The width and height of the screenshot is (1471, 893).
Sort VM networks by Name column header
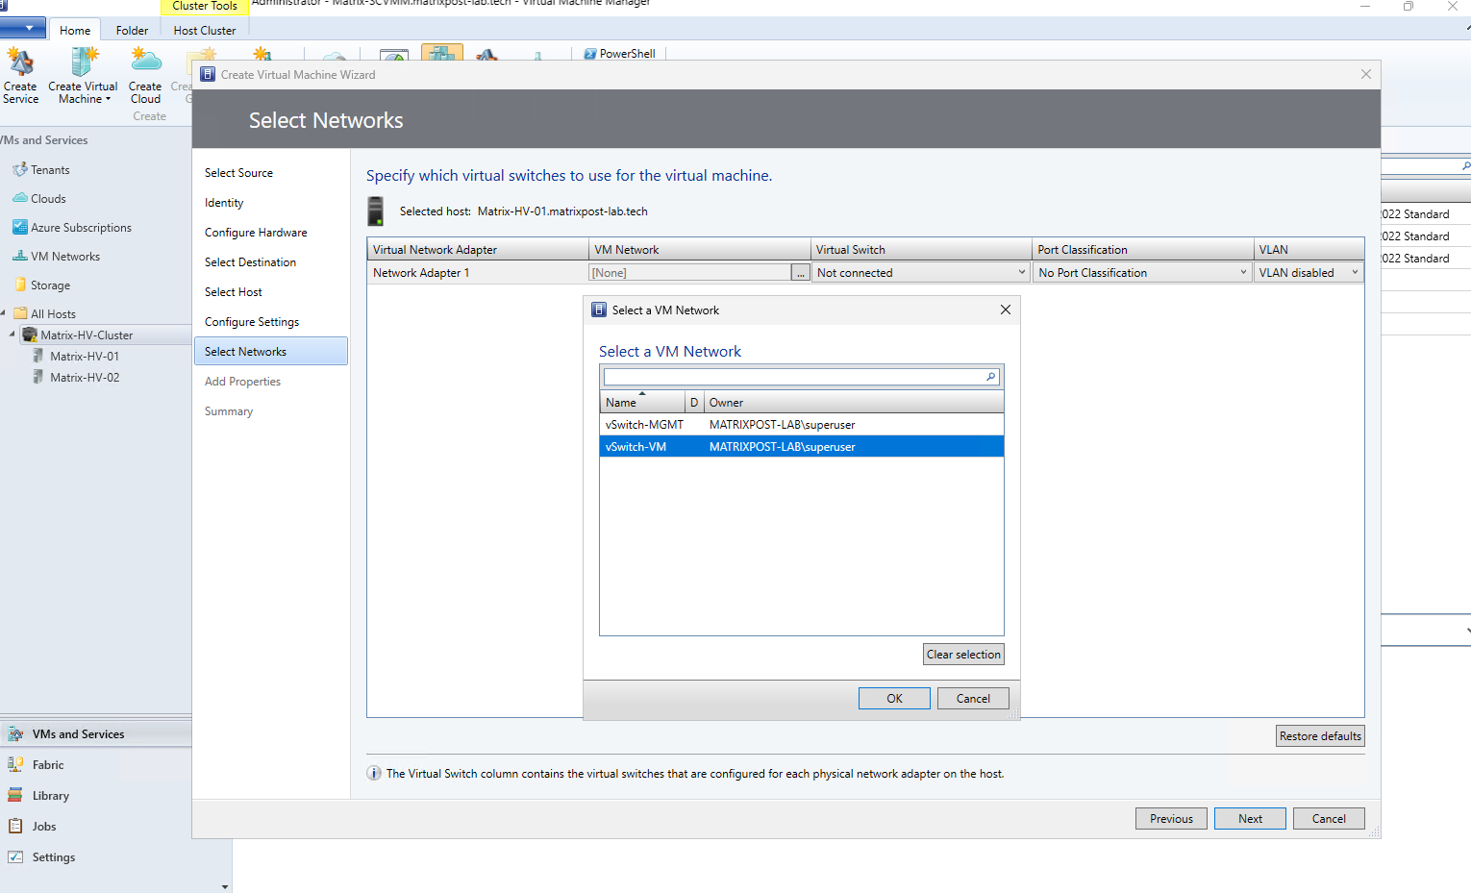pos(642,403)
